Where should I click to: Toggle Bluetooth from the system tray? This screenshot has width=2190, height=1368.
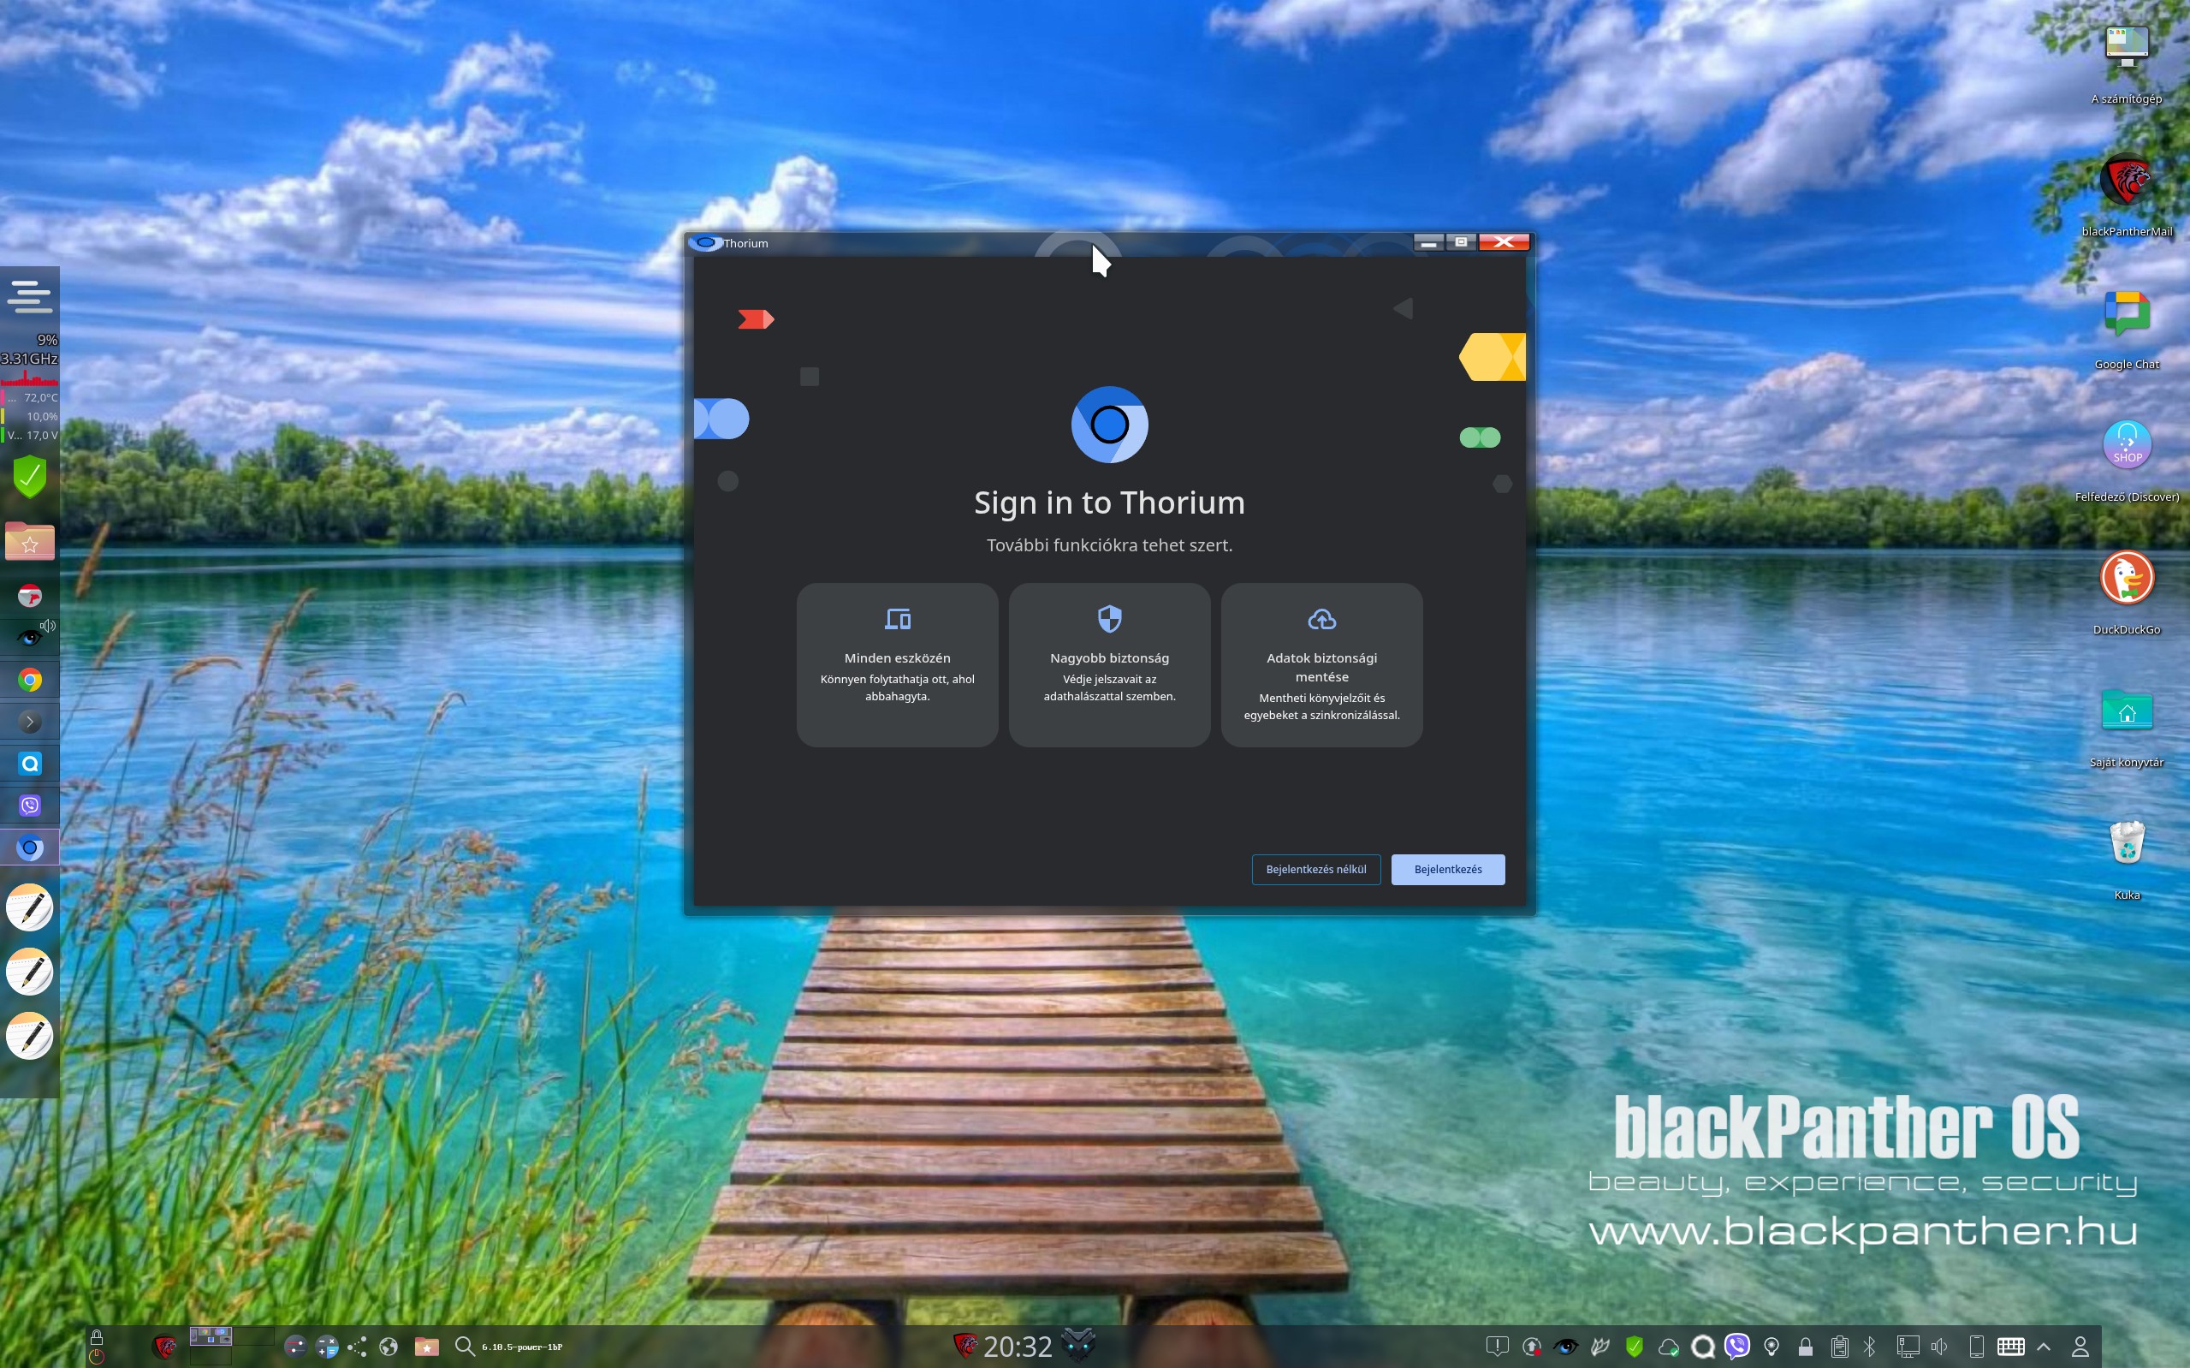(1870, 1347)
